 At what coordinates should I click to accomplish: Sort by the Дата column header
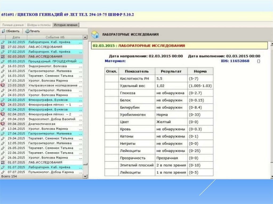16,37
